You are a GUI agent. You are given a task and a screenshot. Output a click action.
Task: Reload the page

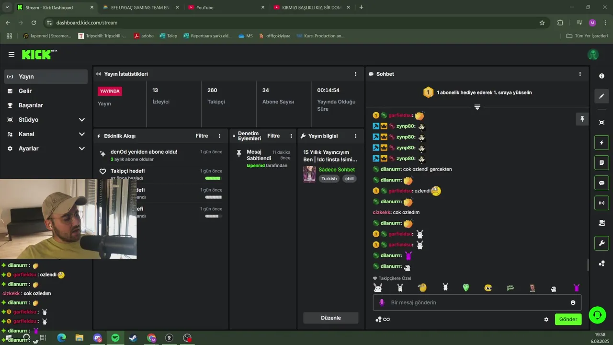point(34,23)
